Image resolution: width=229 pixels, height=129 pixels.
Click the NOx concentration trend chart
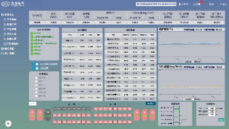[x=192, y=84]
